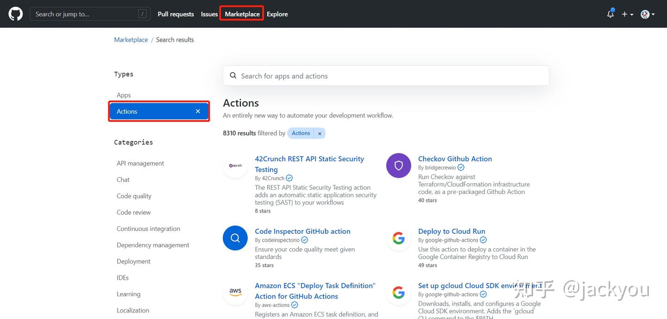The width and height of the screenshot is (667, 319).
Task: Select the Deployment category
Action: pos(133,261)
